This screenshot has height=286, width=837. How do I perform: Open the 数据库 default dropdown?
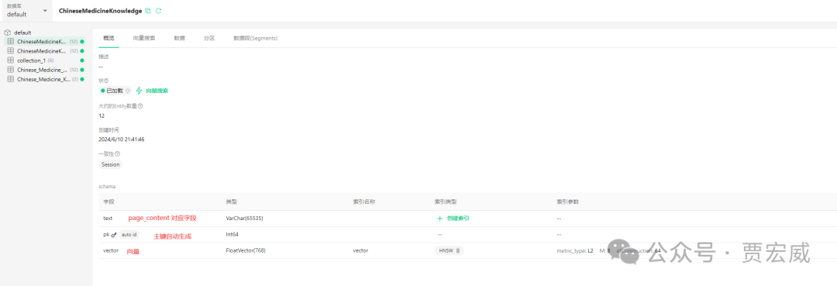[26, 11]
